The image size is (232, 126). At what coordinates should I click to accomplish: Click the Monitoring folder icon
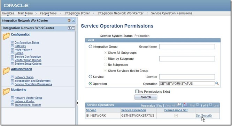coord(6,92)
